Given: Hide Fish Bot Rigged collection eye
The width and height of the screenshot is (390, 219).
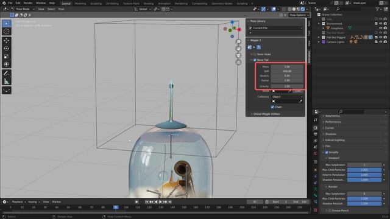Looking at the screenshot, I should pos(380,37).
